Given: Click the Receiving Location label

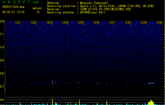Looking at the screenshot, I should tap(61, 6).
